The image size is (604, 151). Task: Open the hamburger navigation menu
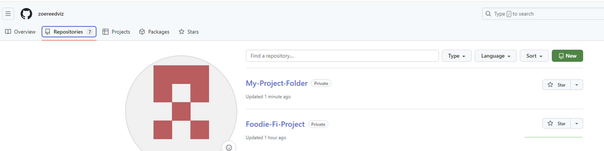(x=8, y=14)
